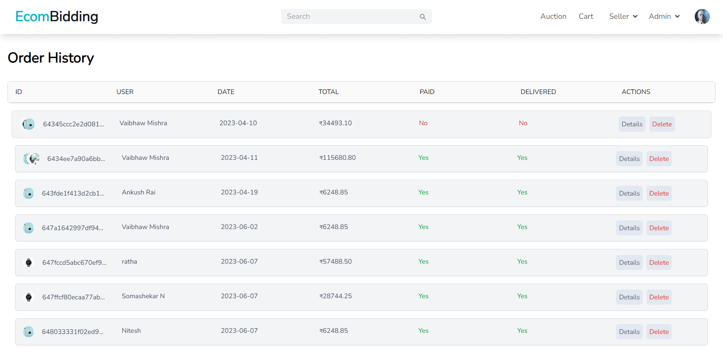Screen dimensions: 723x349
Task: Select order ID 647fccd5abc670ef9...
Action: click(x=74, y=263)
